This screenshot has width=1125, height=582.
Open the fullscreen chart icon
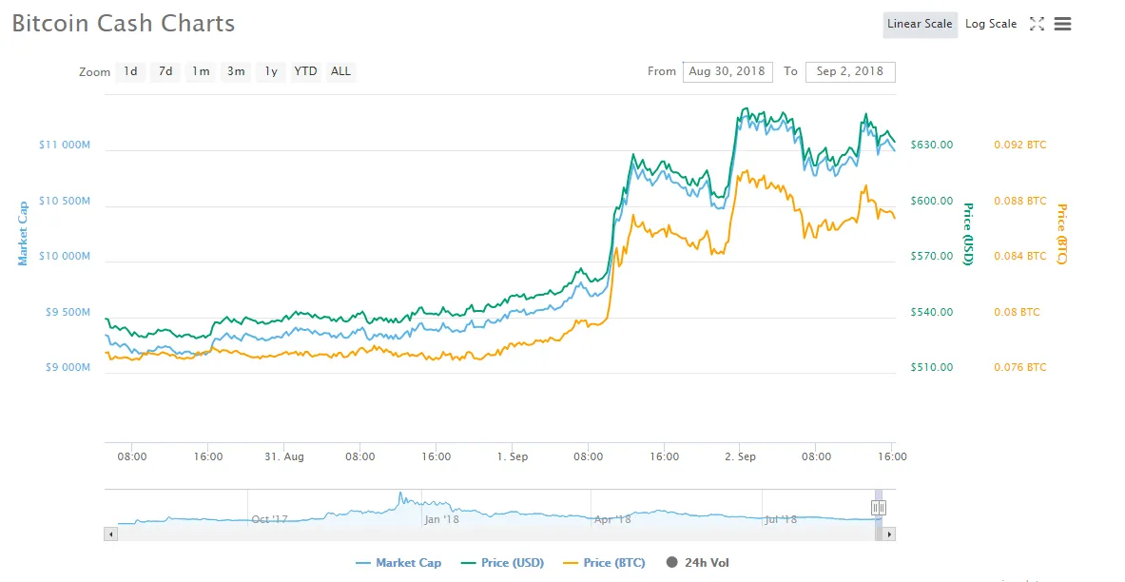tap(1036, 24)
